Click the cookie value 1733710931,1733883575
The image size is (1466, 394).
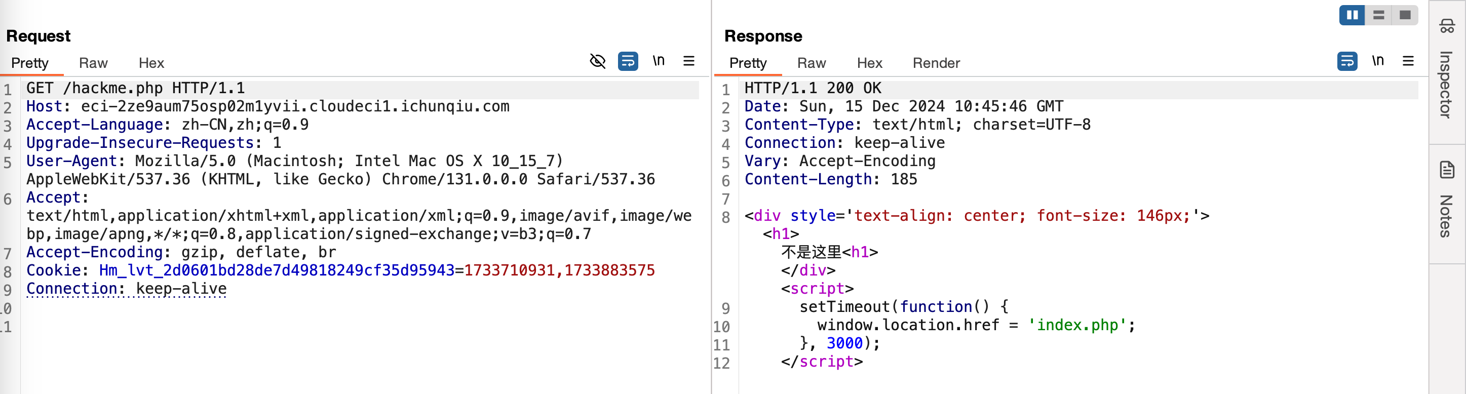coord(559,270)
